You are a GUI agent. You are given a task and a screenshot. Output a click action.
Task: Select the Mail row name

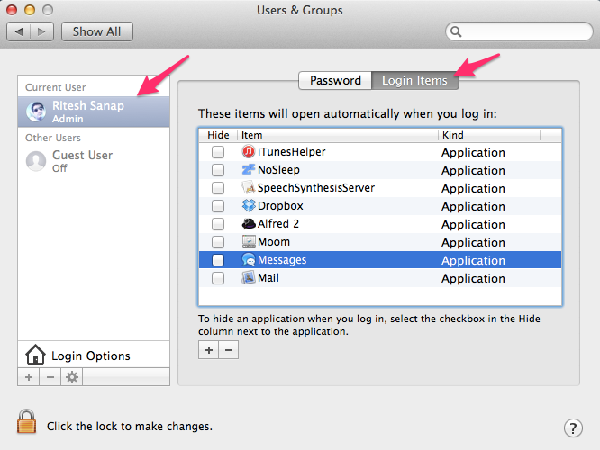(x=268, y=277)
